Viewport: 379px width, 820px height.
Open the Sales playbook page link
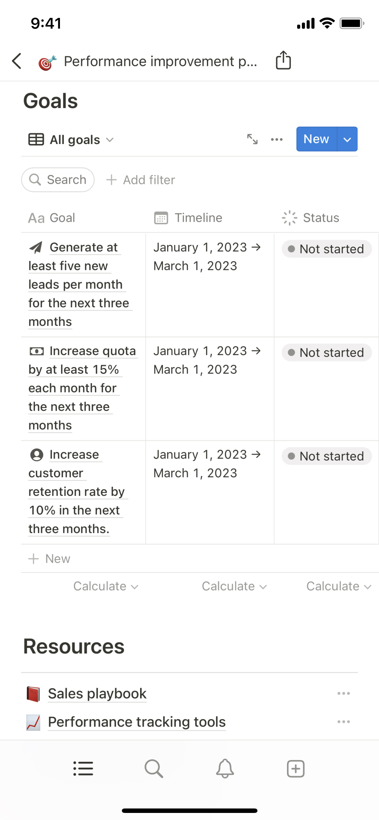tap(97, 694)
